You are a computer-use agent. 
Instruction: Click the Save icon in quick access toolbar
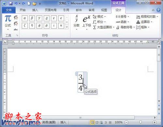(11, 4)
